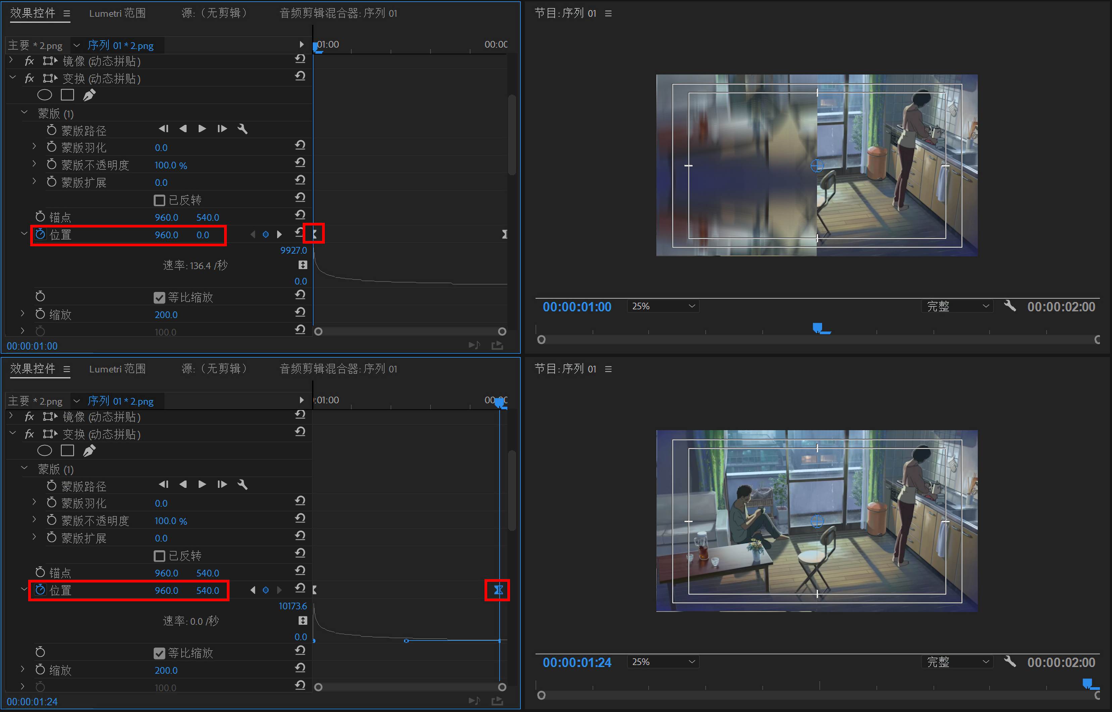
Task: Add or remove 位置 keyframe in top panel
Action: (x=266, y=235)
